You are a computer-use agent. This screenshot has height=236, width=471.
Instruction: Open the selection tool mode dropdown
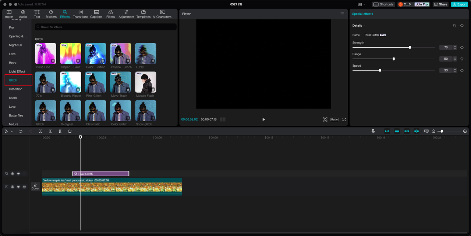tap(12, 131)
